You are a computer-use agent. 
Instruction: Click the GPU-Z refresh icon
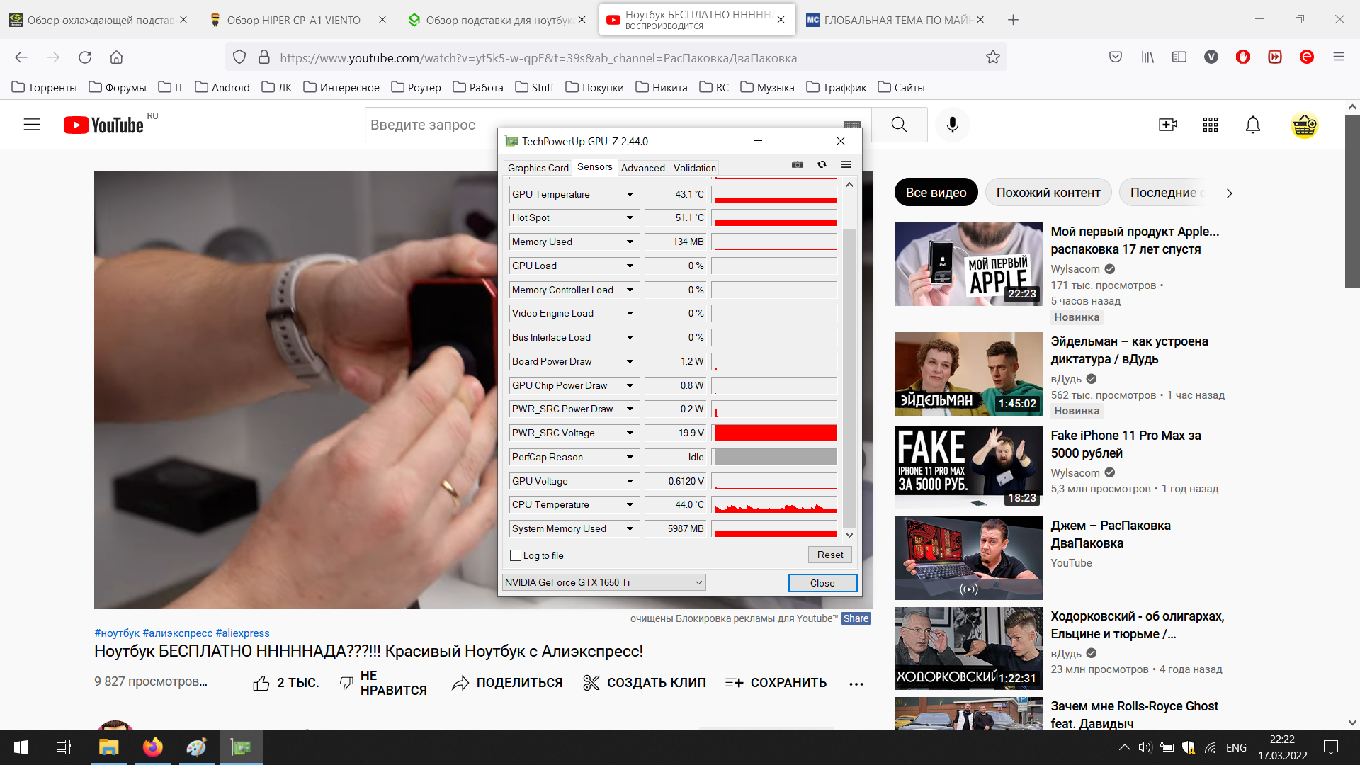click(822, 164)
